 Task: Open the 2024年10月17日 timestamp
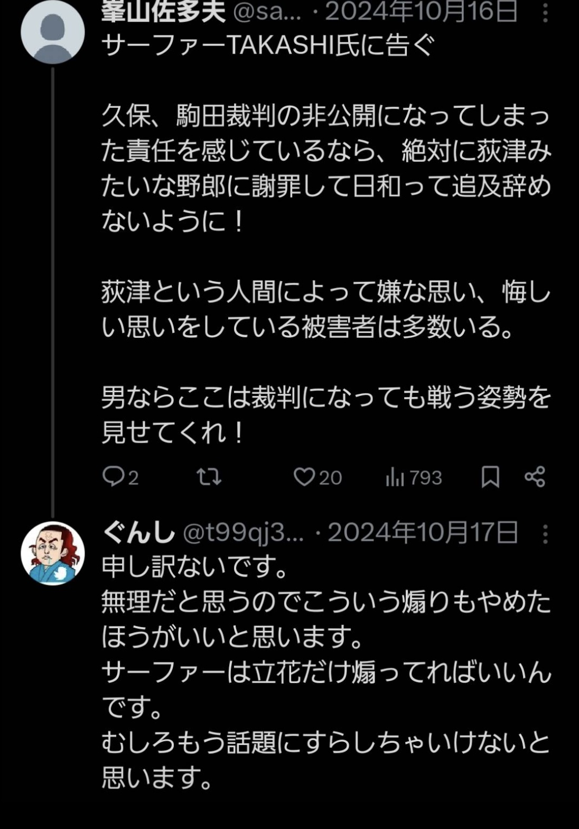tap(423, 533)
